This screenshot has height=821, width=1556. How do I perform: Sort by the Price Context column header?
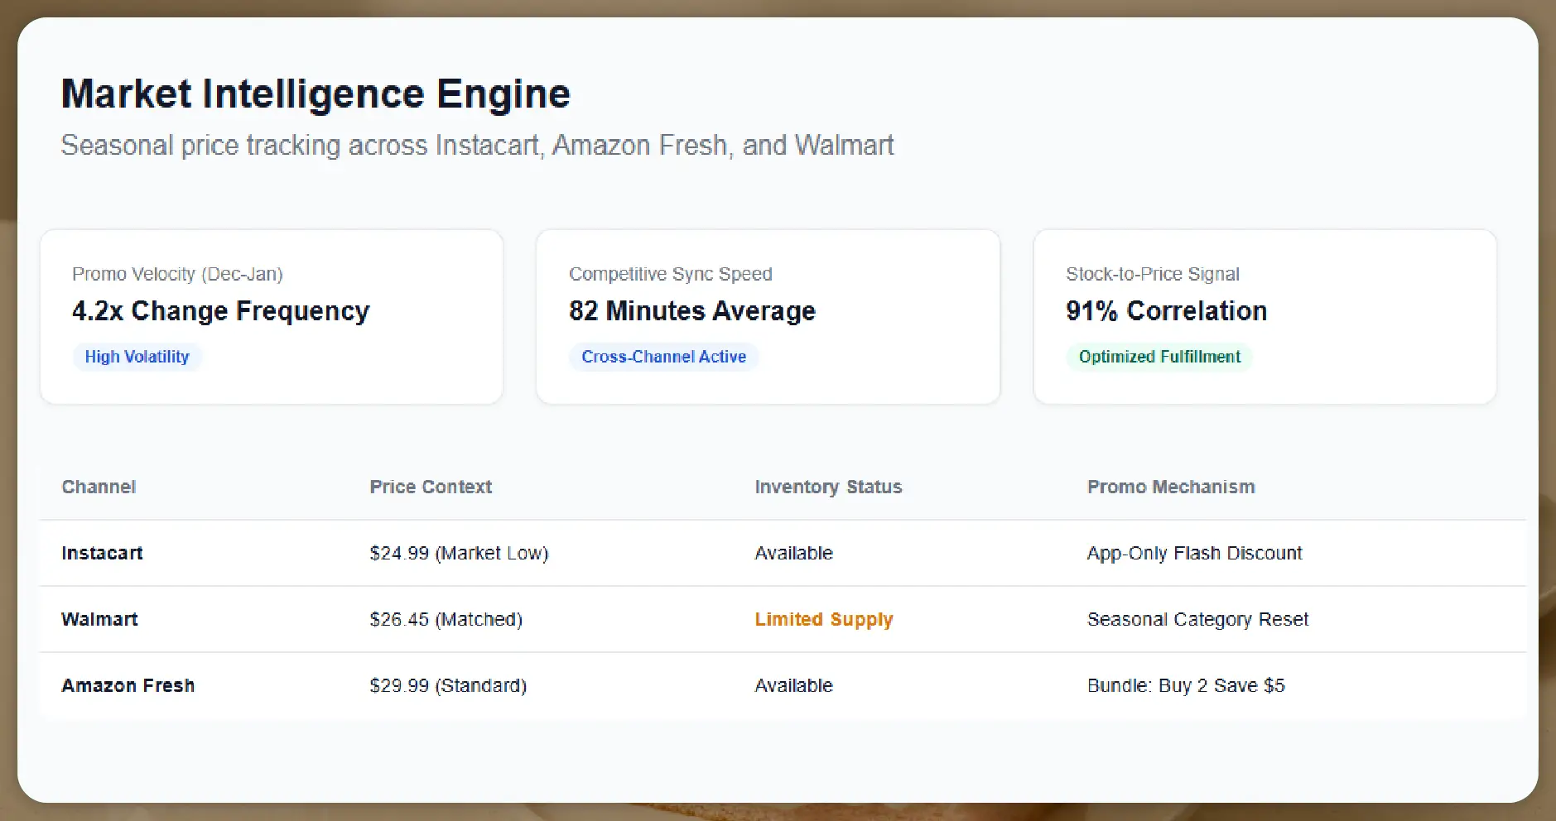(x=431, y=487)
